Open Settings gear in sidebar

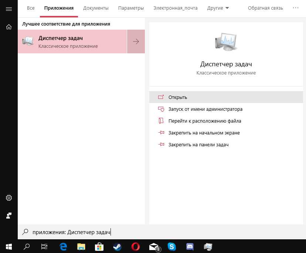[x=9, y=198]
